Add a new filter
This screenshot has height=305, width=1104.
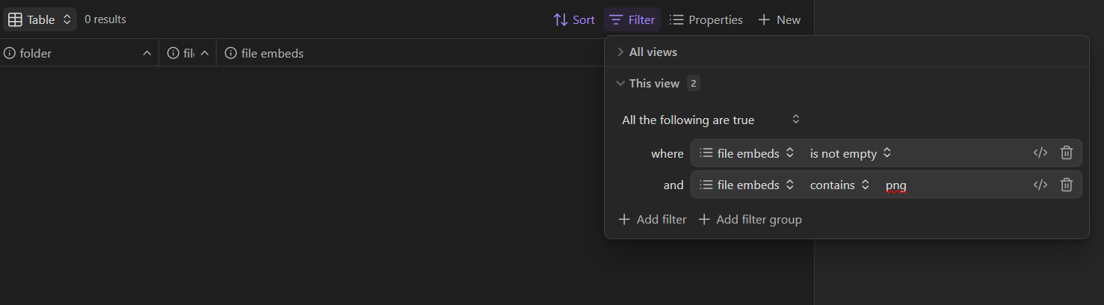[x=653, y=220]
